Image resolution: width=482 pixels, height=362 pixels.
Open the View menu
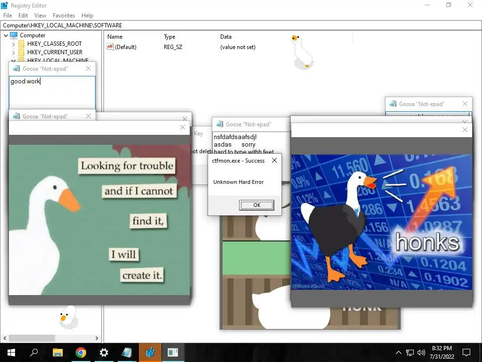(40, 16)
